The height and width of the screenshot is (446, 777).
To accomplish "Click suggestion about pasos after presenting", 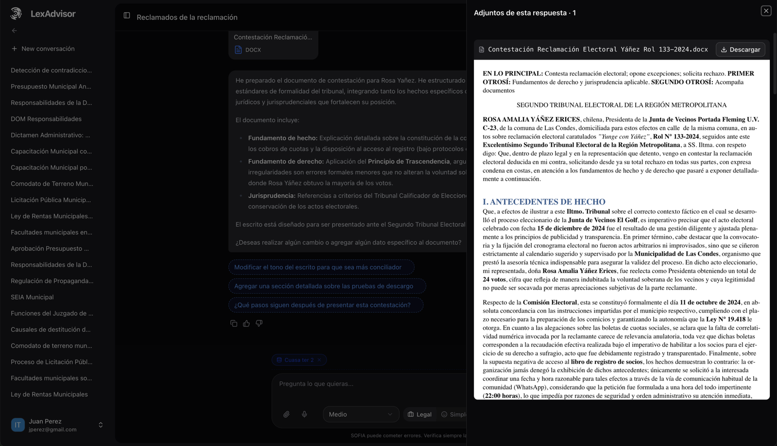I will (326, 305).
